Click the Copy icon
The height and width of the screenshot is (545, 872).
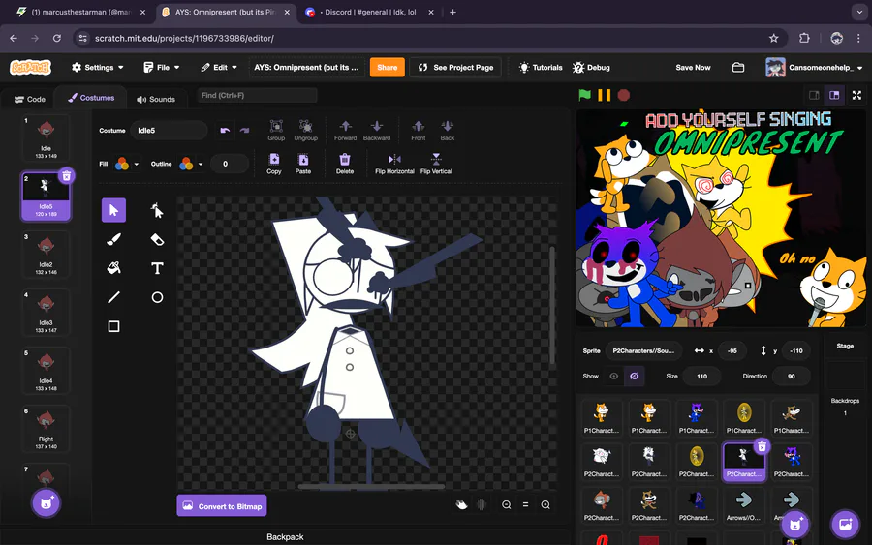pyautogui.click(x=274, y=164)
